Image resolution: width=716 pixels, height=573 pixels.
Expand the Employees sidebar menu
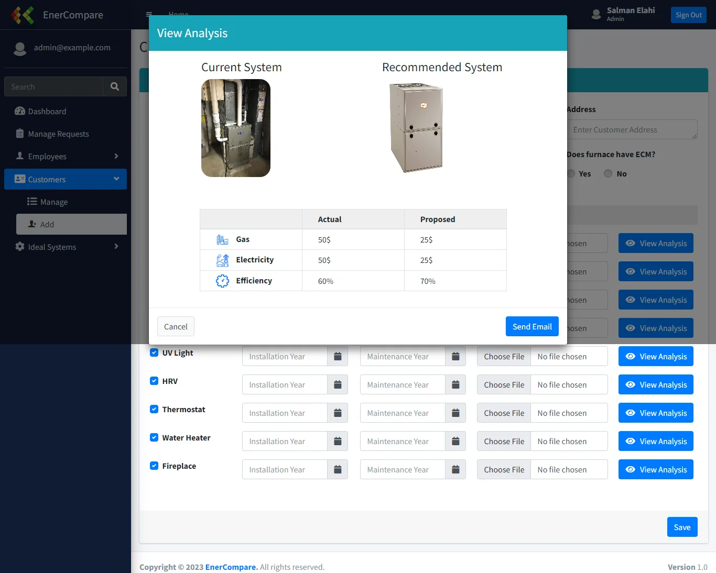(x=66, y=157)
